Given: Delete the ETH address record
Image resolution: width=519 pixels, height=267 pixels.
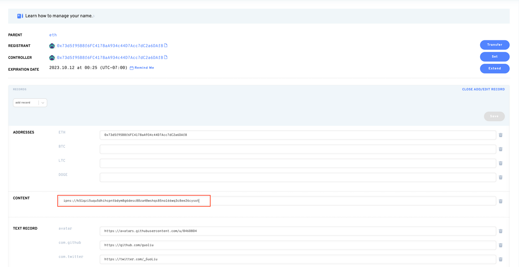Looking at the screenshot, I should 500,135.
